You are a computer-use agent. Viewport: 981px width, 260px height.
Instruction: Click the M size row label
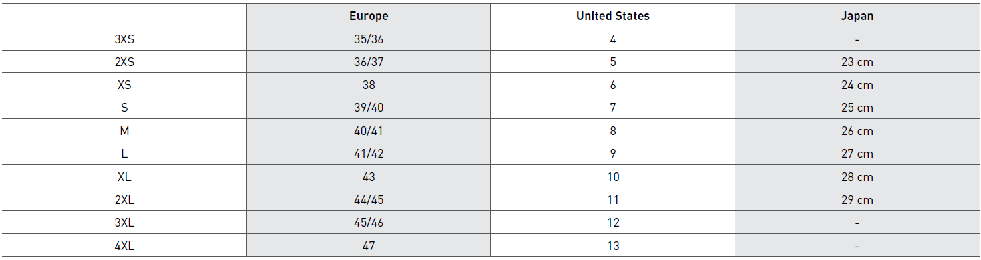(x=124, y=131)
